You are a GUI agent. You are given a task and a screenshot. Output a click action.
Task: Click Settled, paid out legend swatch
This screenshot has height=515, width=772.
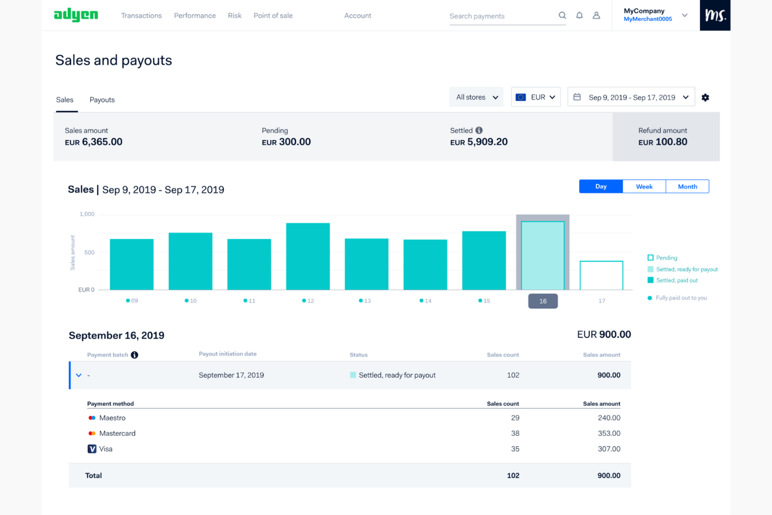650,280
